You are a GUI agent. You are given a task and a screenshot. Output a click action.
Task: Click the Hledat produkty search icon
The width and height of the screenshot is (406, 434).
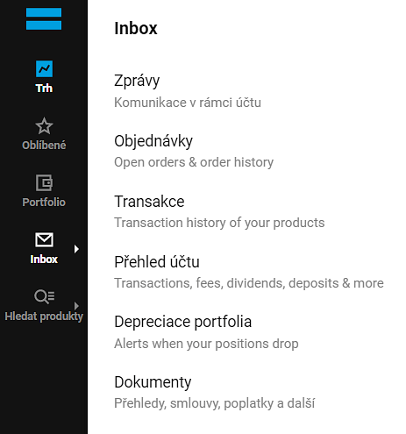coord(45,296)
